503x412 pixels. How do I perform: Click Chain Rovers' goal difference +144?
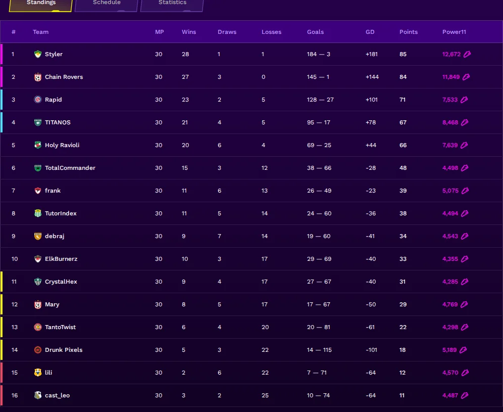click(x=372, y=77)
